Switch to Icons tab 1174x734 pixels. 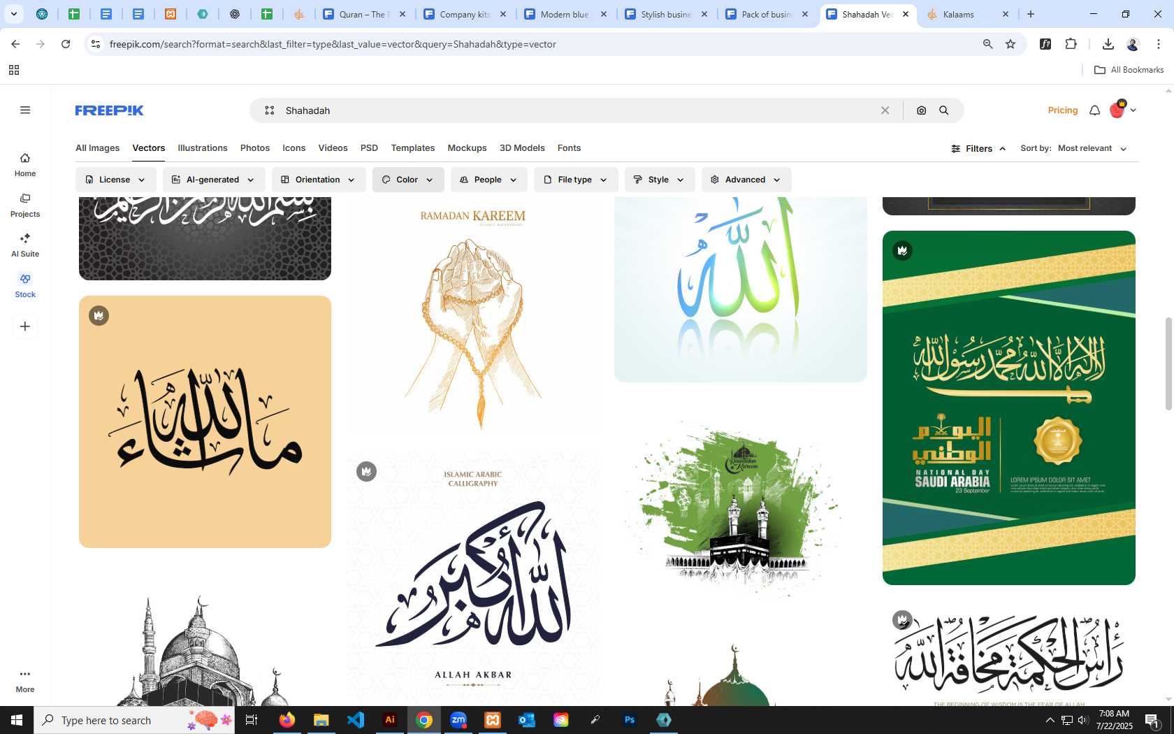coord(294,148)
